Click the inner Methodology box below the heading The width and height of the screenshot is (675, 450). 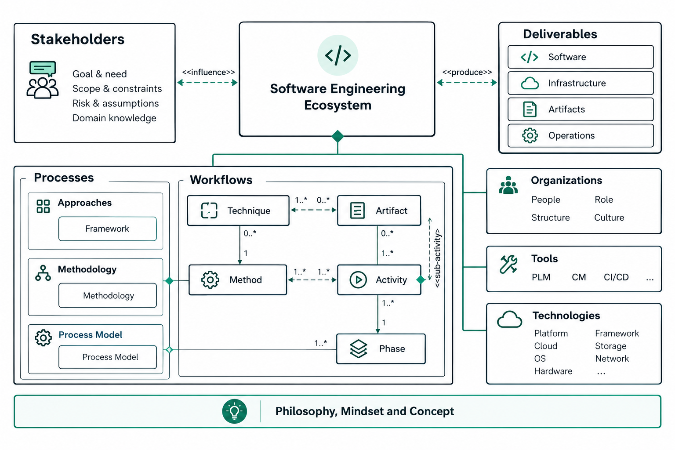[108, 296]
